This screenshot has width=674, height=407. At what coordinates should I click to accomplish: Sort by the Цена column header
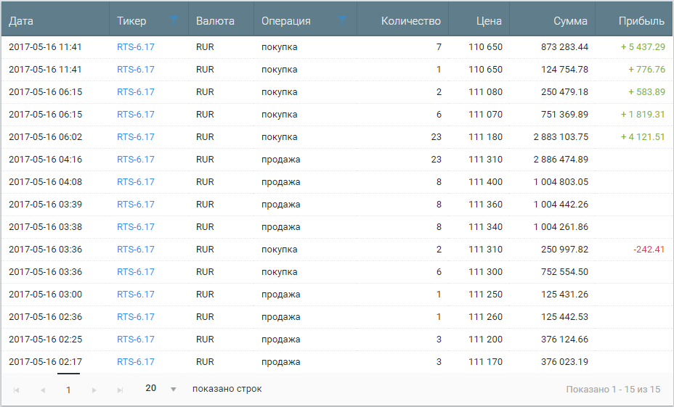point(489,20)
